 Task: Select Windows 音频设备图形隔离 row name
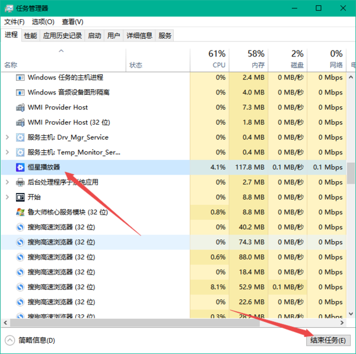click(69, 93)
